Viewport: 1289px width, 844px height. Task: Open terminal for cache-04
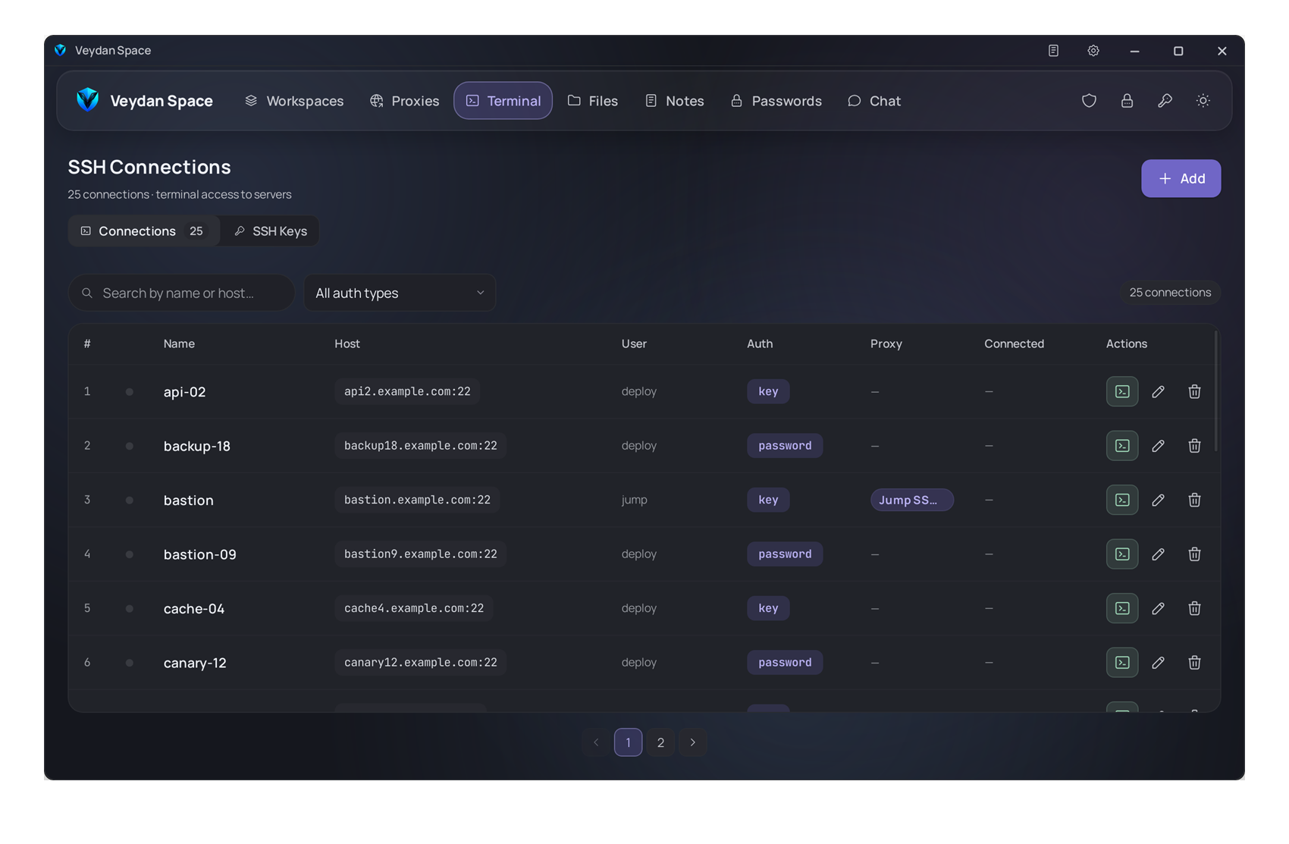1122,608
